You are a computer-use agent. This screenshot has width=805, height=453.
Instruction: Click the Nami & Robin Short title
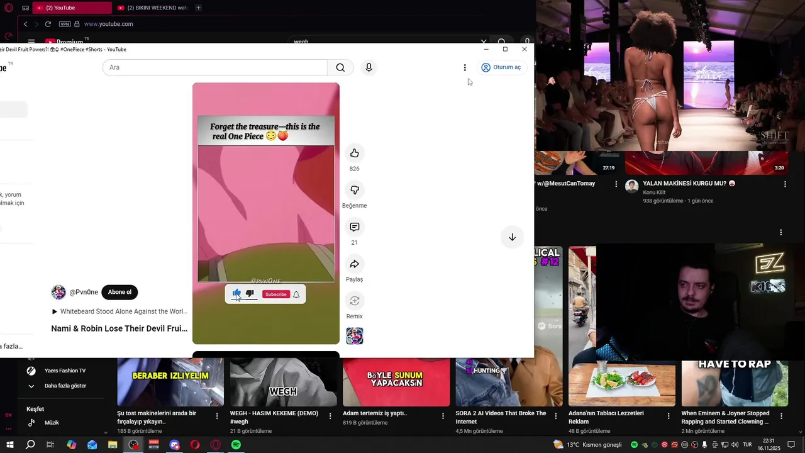[x=119, y=328]
